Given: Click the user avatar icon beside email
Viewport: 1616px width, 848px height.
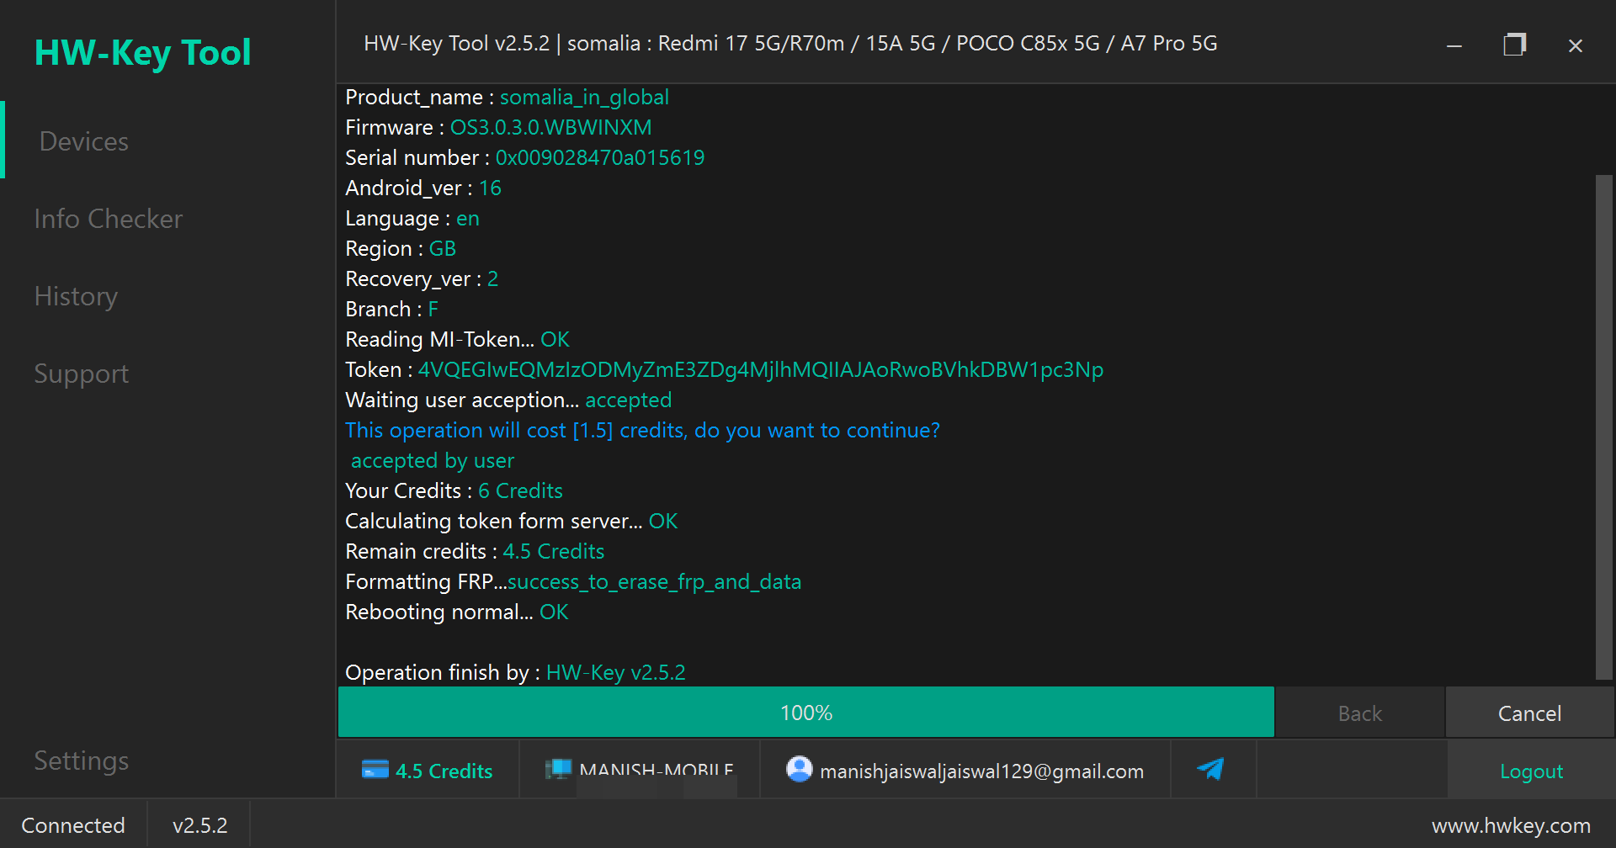Looking at the screenshot, I should click(x=799, y=769).
